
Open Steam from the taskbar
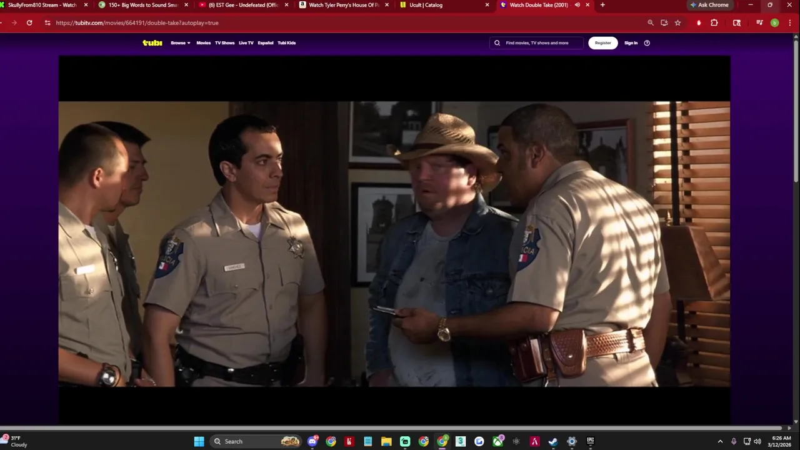tap(553, 441)
